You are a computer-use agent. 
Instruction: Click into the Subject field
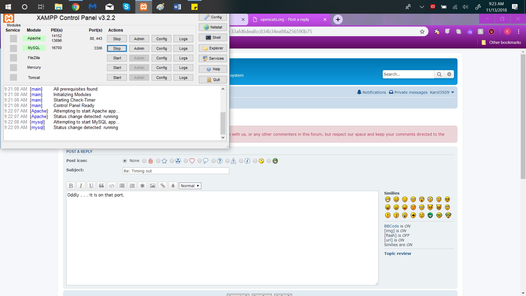pos(176,171)
